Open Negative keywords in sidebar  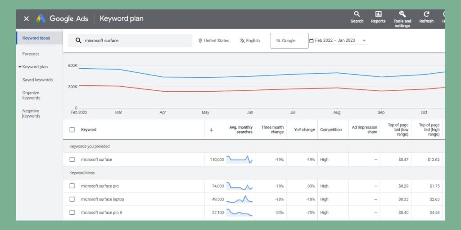pos(32,114)
